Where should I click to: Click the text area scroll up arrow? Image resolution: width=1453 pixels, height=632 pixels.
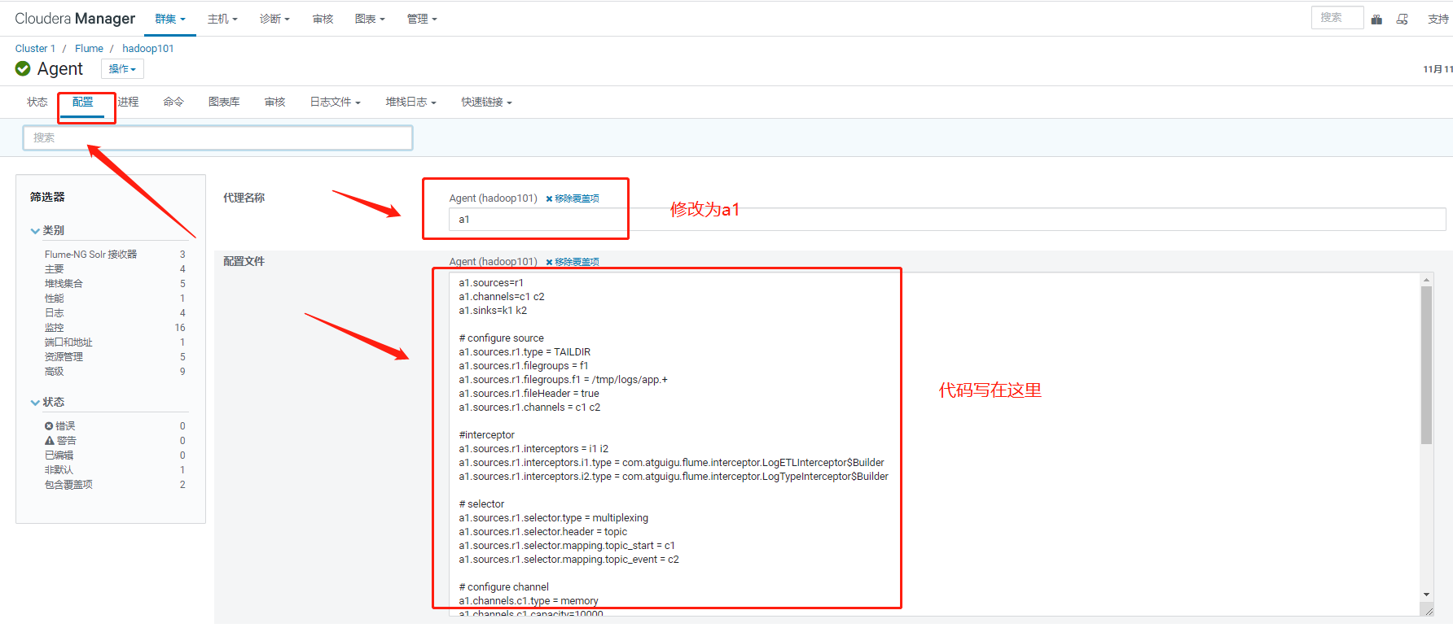1426,280
